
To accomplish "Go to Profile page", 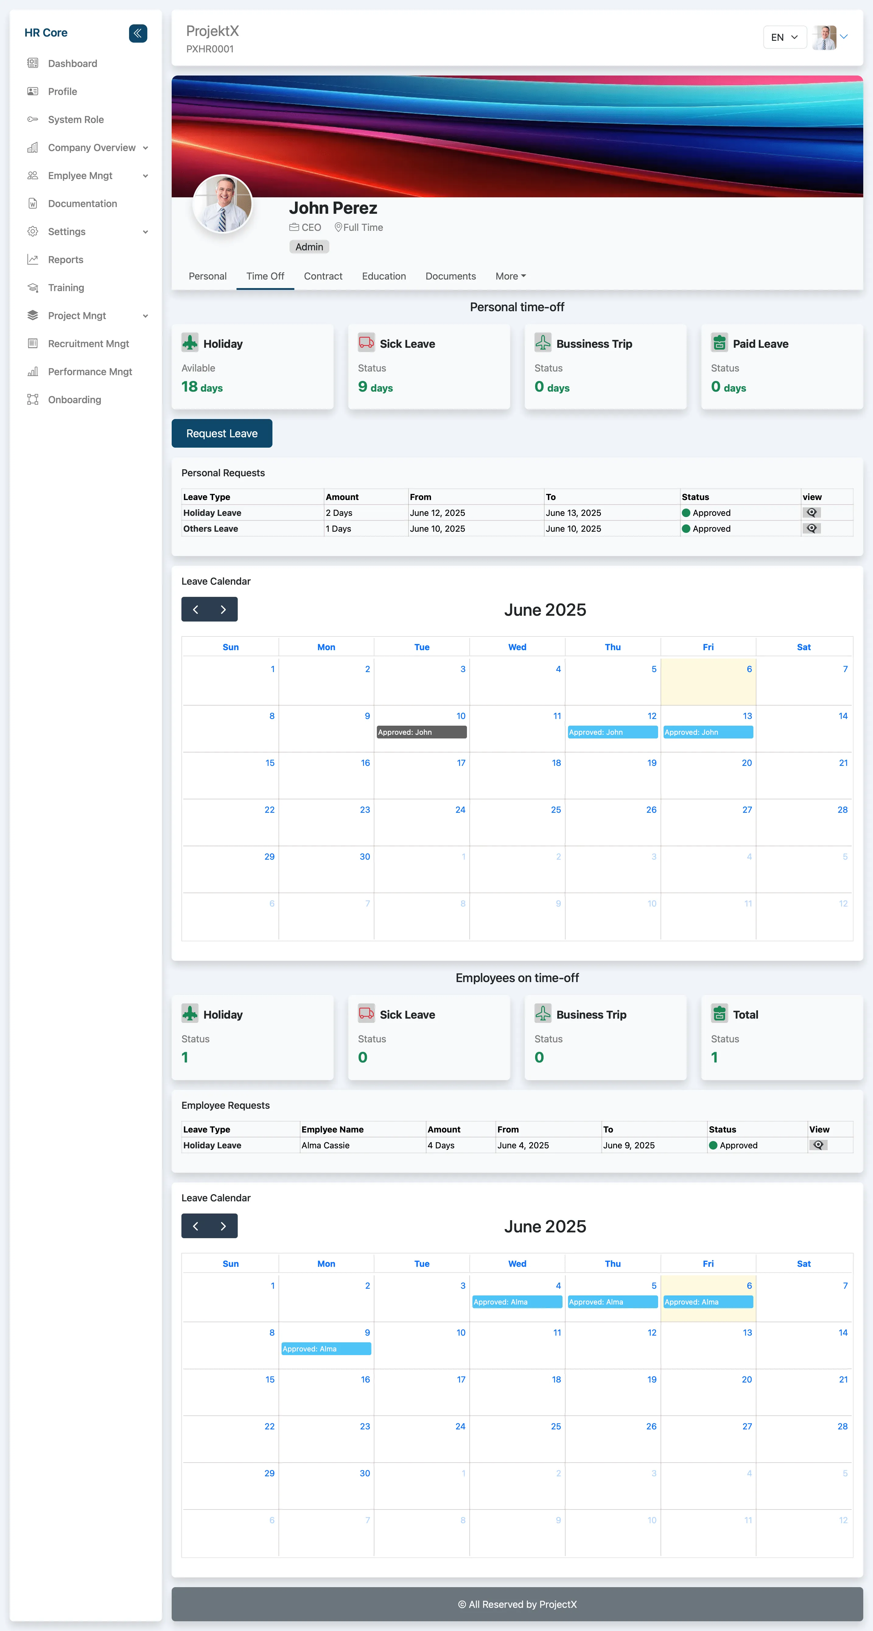I will [x=62, y=91].
